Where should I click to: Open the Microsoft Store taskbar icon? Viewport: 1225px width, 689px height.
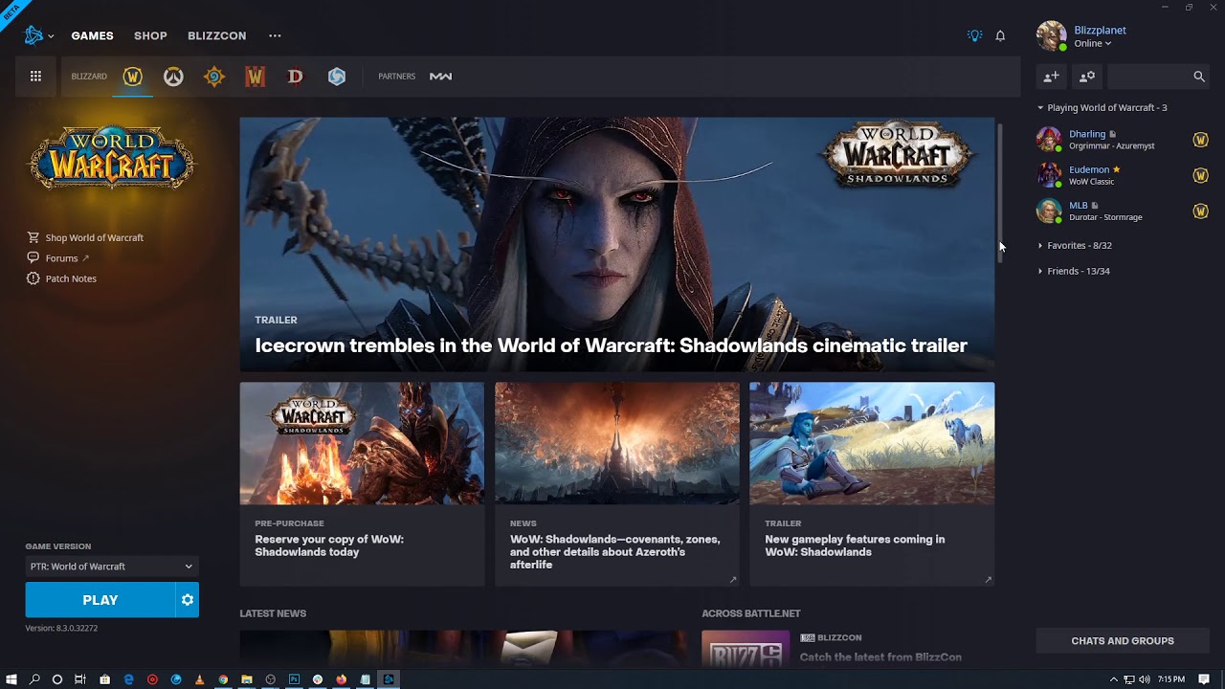point(104,679)
